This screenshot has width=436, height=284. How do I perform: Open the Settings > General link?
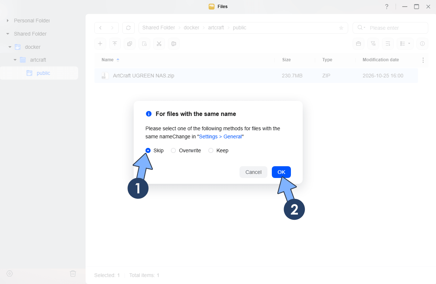tap(220, 136)
